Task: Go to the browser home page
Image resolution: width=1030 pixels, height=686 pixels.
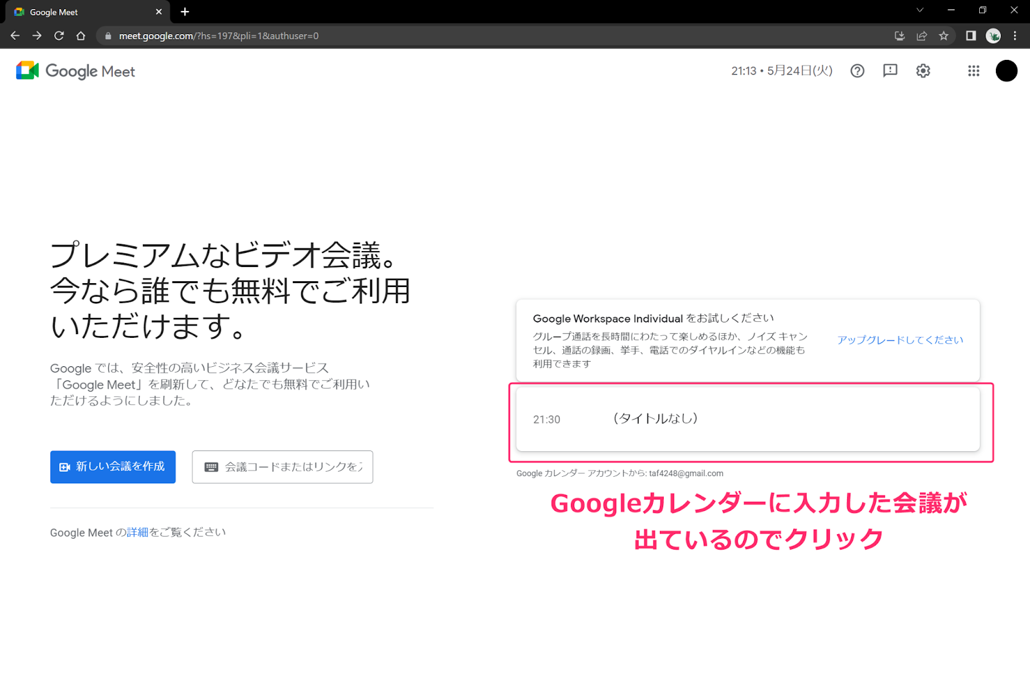Action: 80,36
